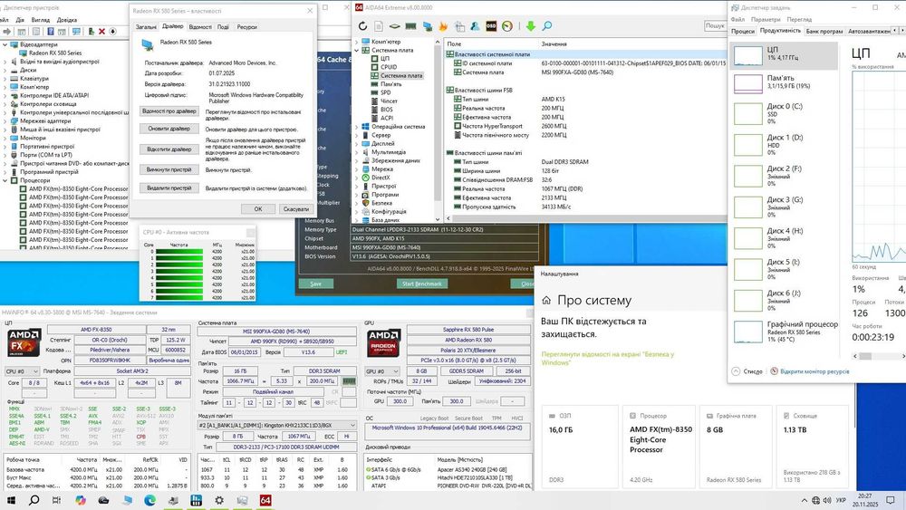This screenshot has width=906, height=510.
Task: Open Параметри menu in Task Manager
Action: point(766,20)
